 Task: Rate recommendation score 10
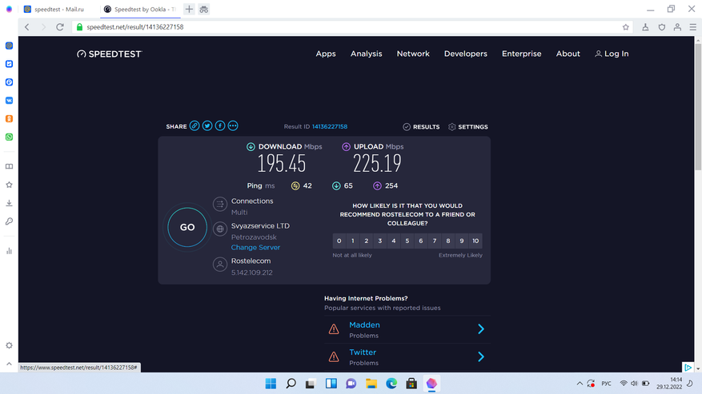[x=475, y=241]
